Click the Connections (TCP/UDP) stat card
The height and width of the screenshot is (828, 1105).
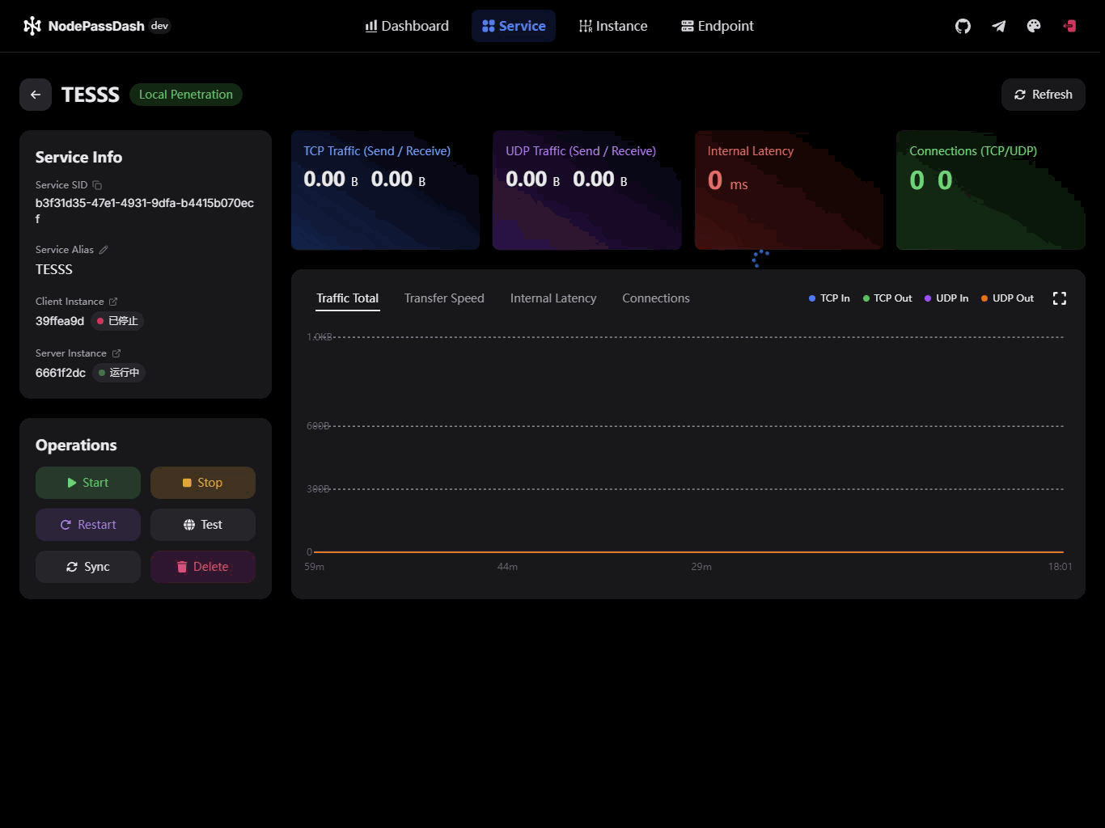pyautogui.click(x=991, y=190)
